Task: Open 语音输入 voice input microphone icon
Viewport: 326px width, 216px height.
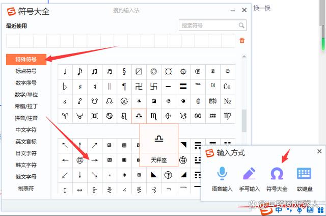Action: pos(222,173)
